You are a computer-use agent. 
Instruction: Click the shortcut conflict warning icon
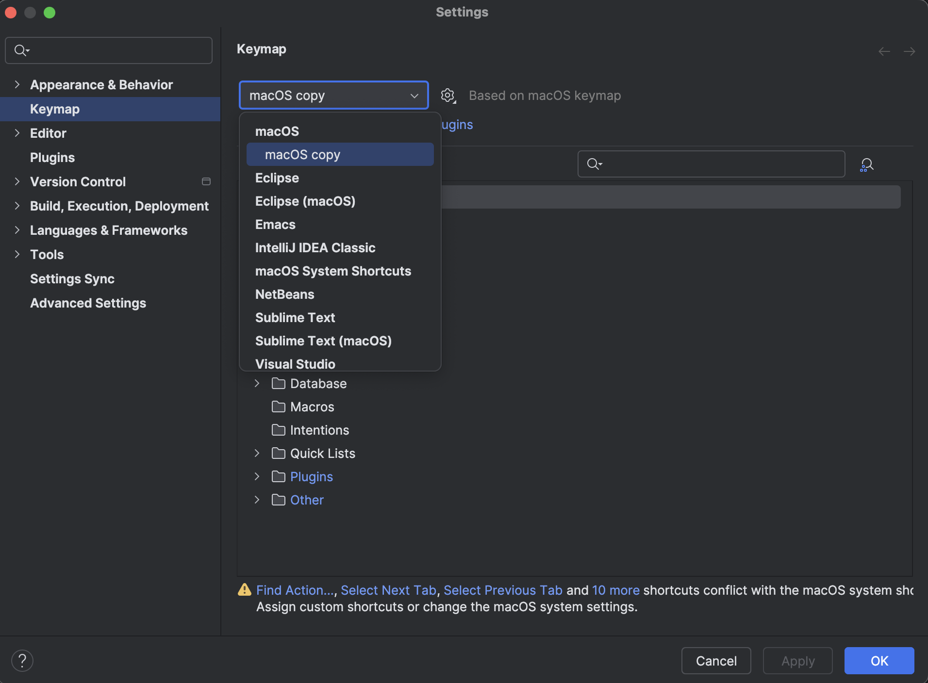(x=245, y=590)
